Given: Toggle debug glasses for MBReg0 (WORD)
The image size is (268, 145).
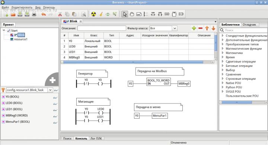Looking at the screenshot, I should click(55, 116).
